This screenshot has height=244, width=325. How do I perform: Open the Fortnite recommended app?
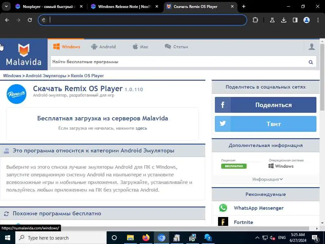coord(243,222)
